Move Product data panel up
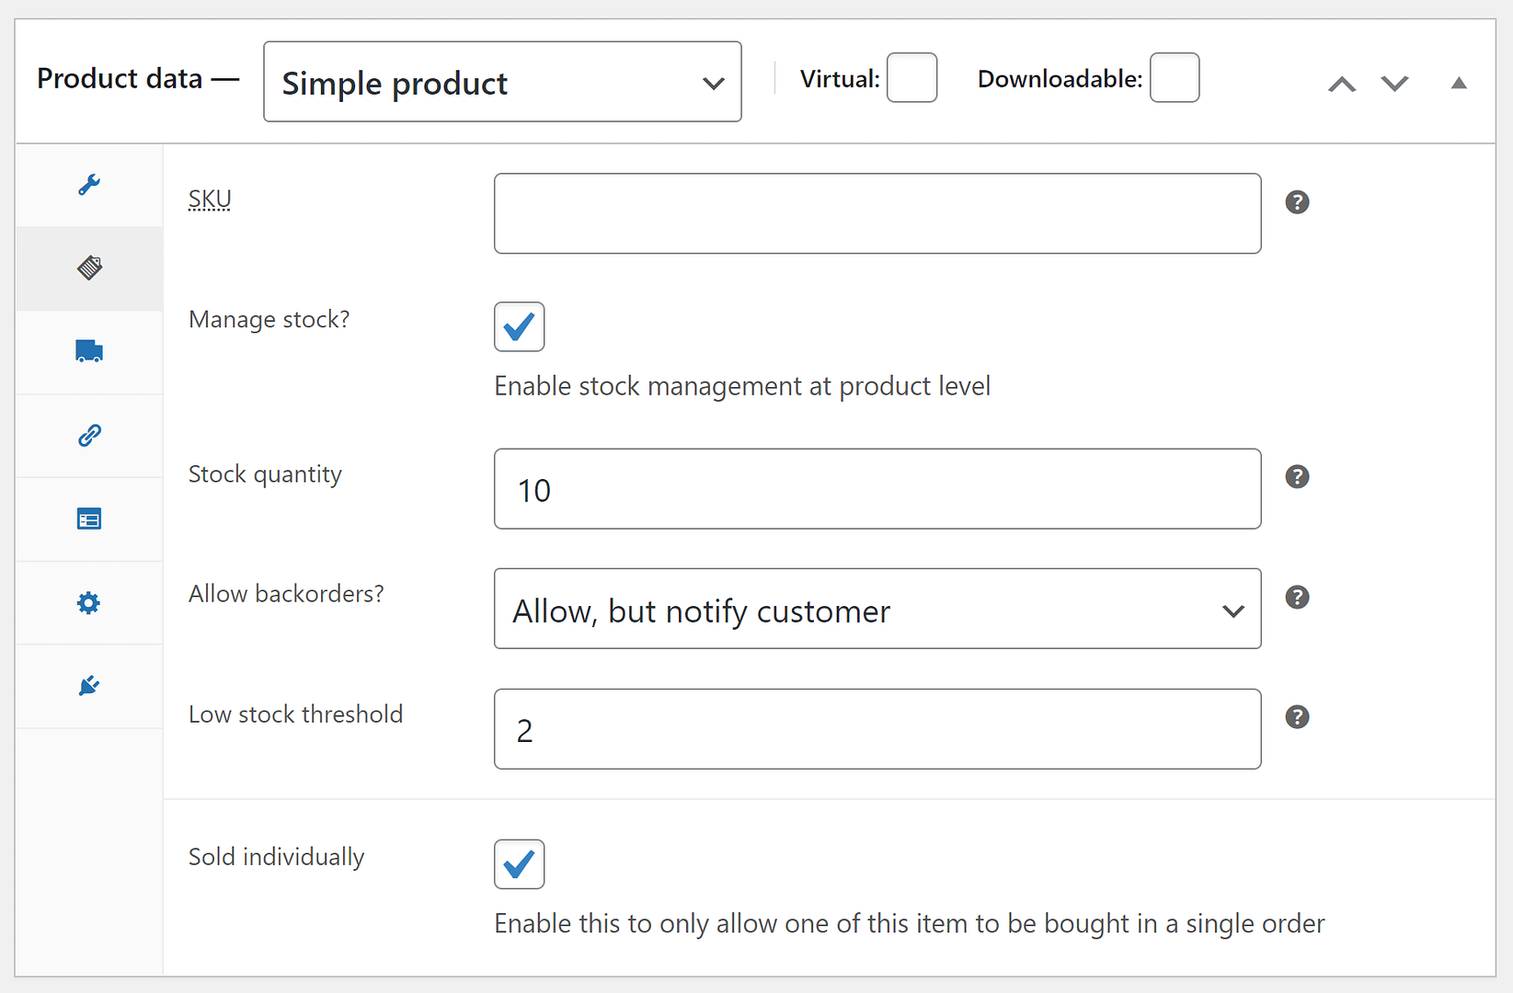1513x993 pixels. [x=1342, y=84]
